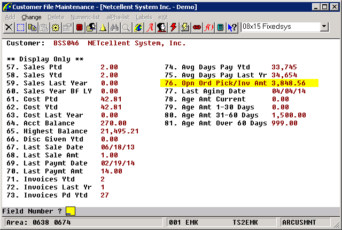Click the TS2EMK status bar entry
Viewport: 342px width, 230px height.
click(245, 223)
